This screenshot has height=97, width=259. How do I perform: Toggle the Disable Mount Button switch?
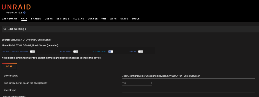click(x=33, y=51)
